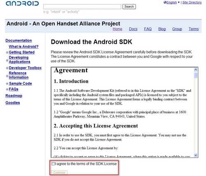The height and width of the screenshot is (176, 206).
Task: Click the Search button
Action: click(129, 7)
